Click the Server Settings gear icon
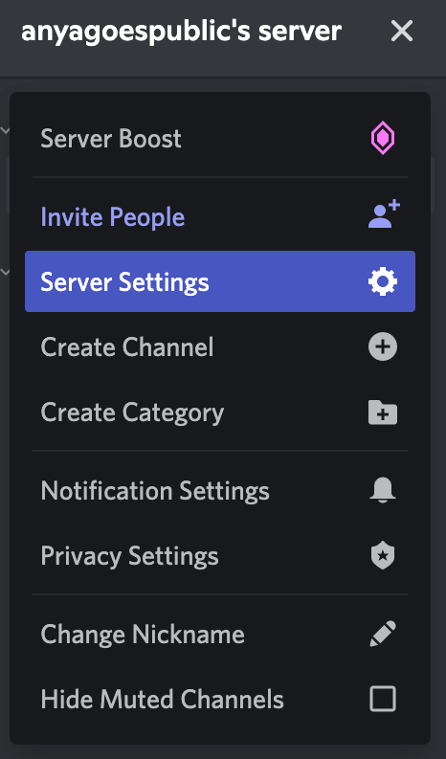The image size is (446, 759). (383, 281)
